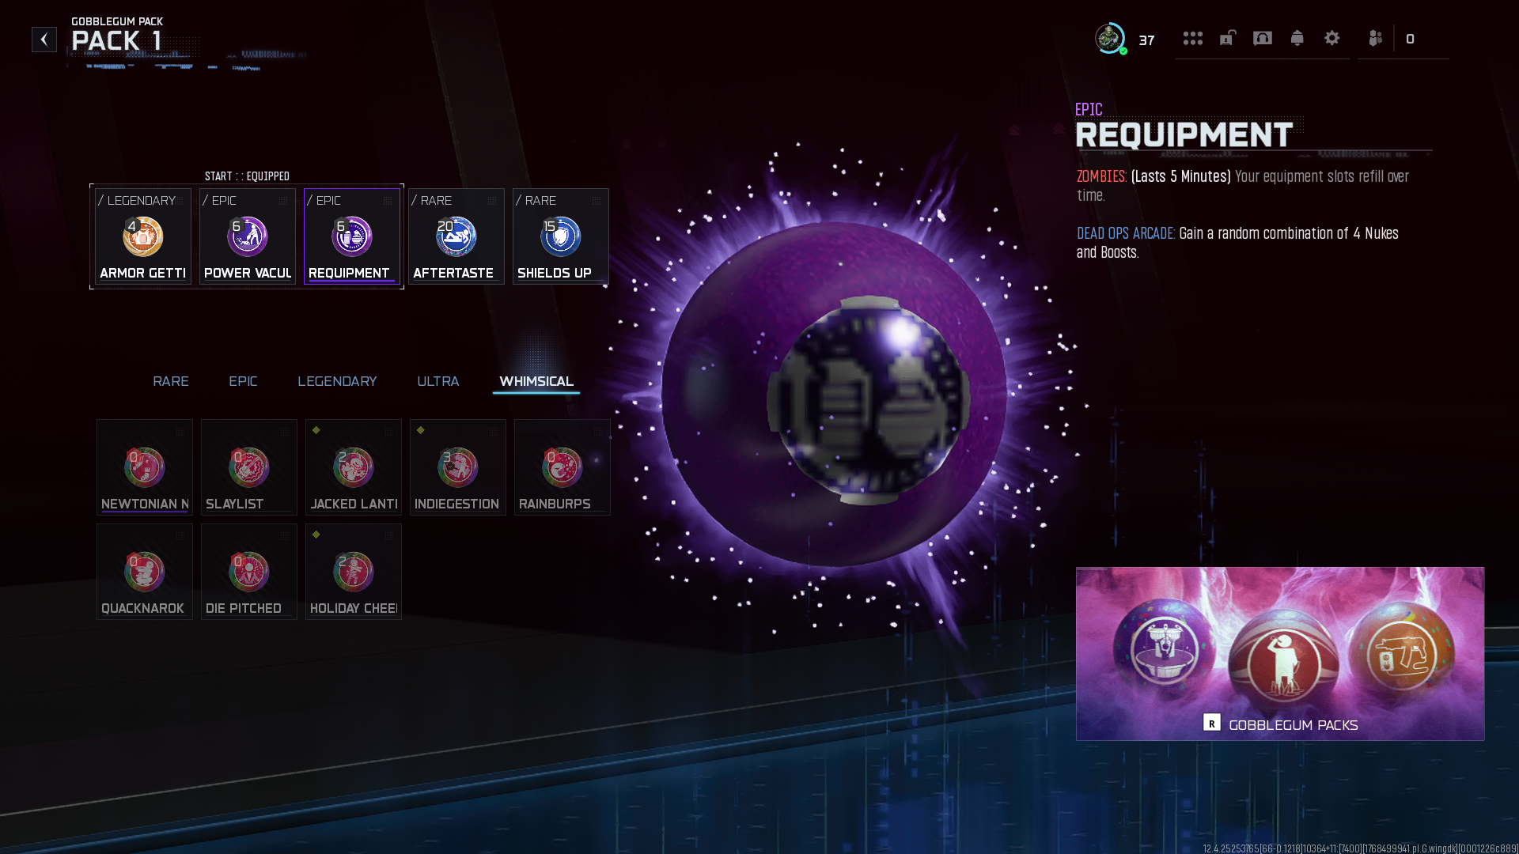
Task: Pick the Holiday Cheer gobblegum tile
Action: (x=353, y=572)
